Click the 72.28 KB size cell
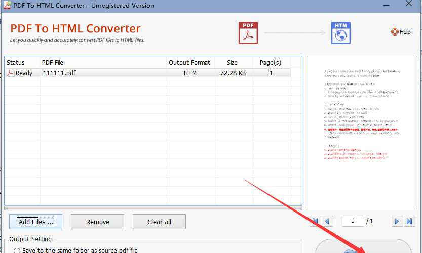The height and width of the screenshot is (253, 422). (233, 73)
